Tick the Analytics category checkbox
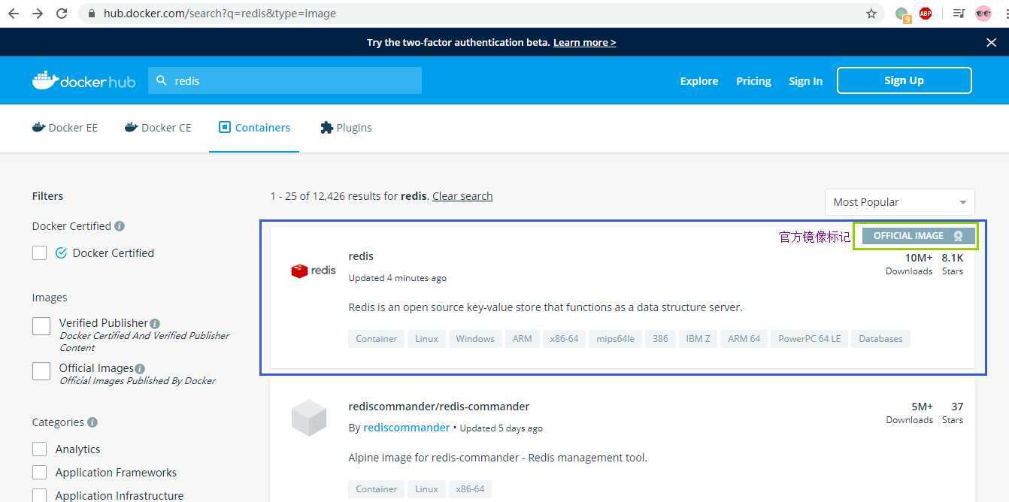This screenshot has width=1009, height=502. pos(40,449)
